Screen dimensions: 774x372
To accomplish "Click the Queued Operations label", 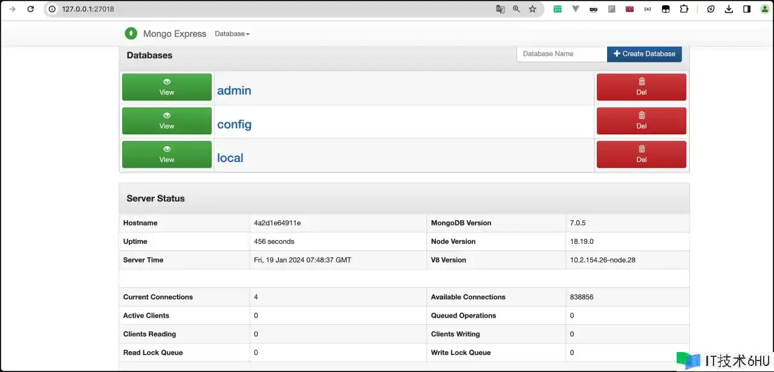I will click(x=464, y=316).
